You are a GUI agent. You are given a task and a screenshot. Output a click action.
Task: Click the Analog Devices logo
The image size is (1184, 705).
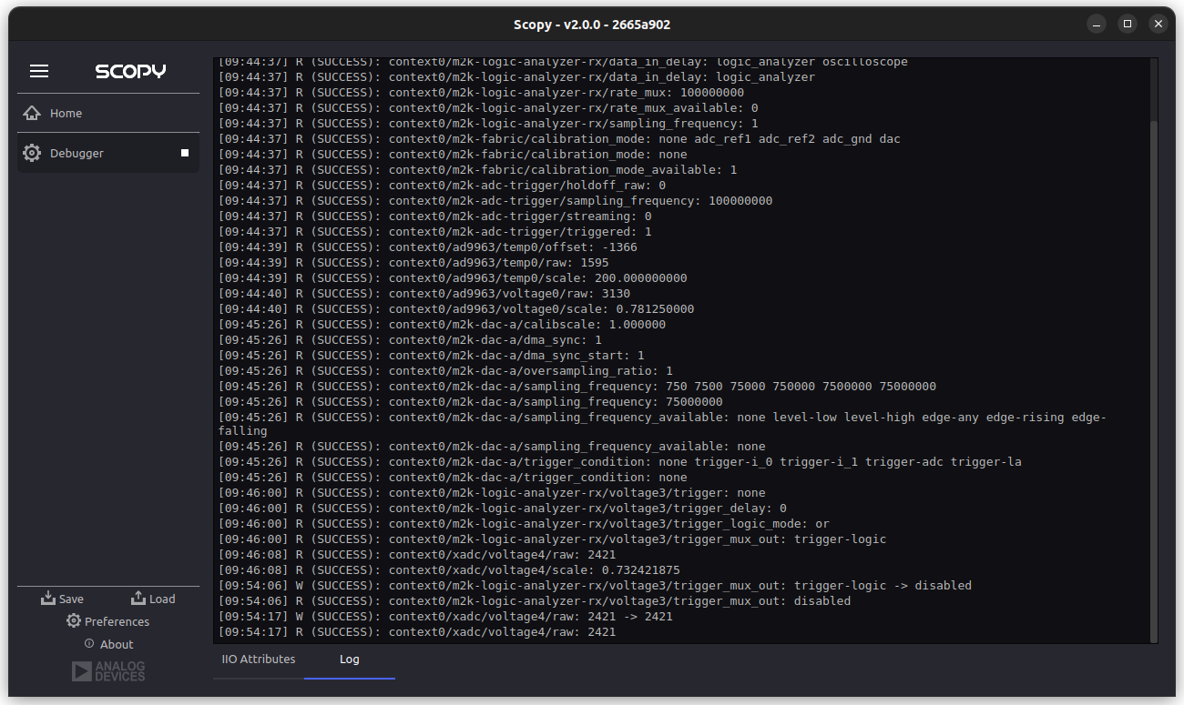[x=108, y=671]
